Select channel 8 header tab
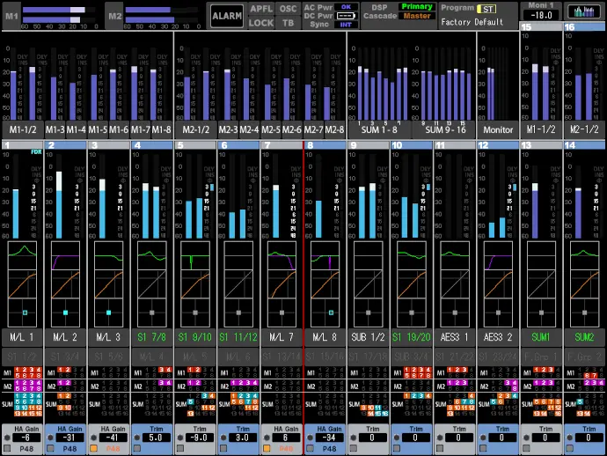The image size is (607, 456). point(325,145)
